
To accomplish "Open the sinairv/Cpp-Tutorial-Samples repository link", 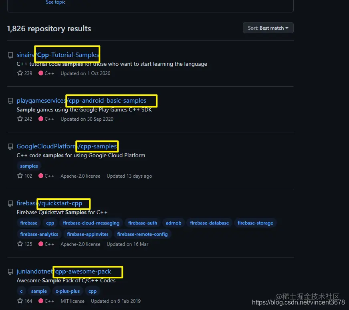I will tap(58, 55).
